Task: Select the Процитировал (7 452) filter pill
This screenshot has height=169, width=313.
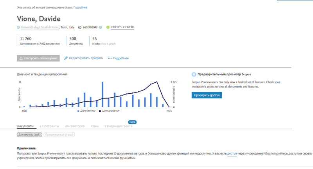Action: point(59,135)
